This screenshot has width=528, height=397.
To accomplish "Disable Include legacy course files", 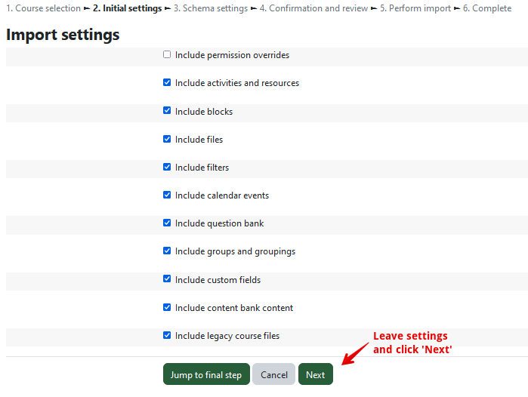I will click(167, 336).
